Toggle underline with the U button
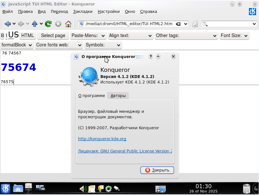 11,35
